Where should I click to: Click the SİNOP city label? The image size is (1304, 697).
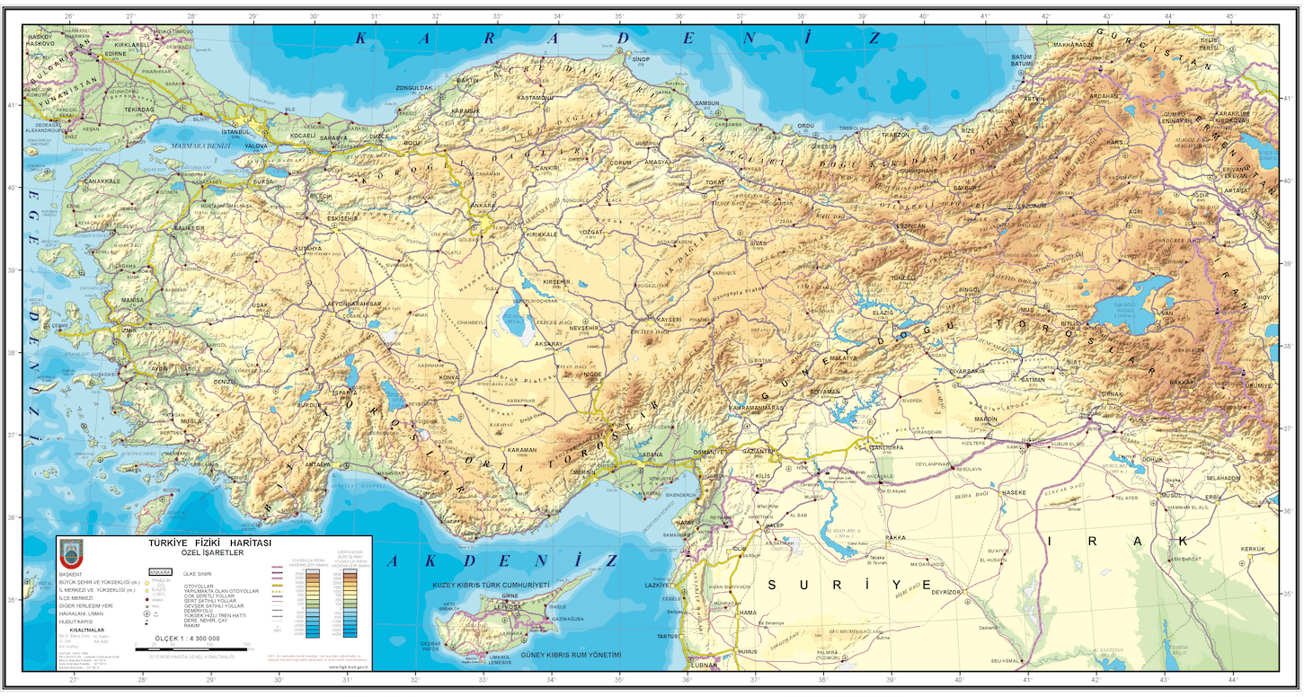641,58
